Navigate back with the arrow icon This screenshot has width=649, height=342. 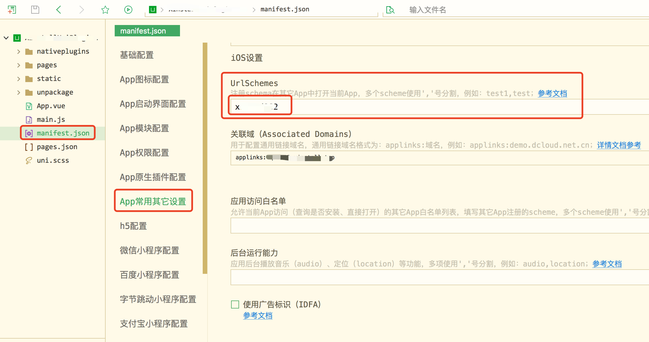[x=58, y=9]
